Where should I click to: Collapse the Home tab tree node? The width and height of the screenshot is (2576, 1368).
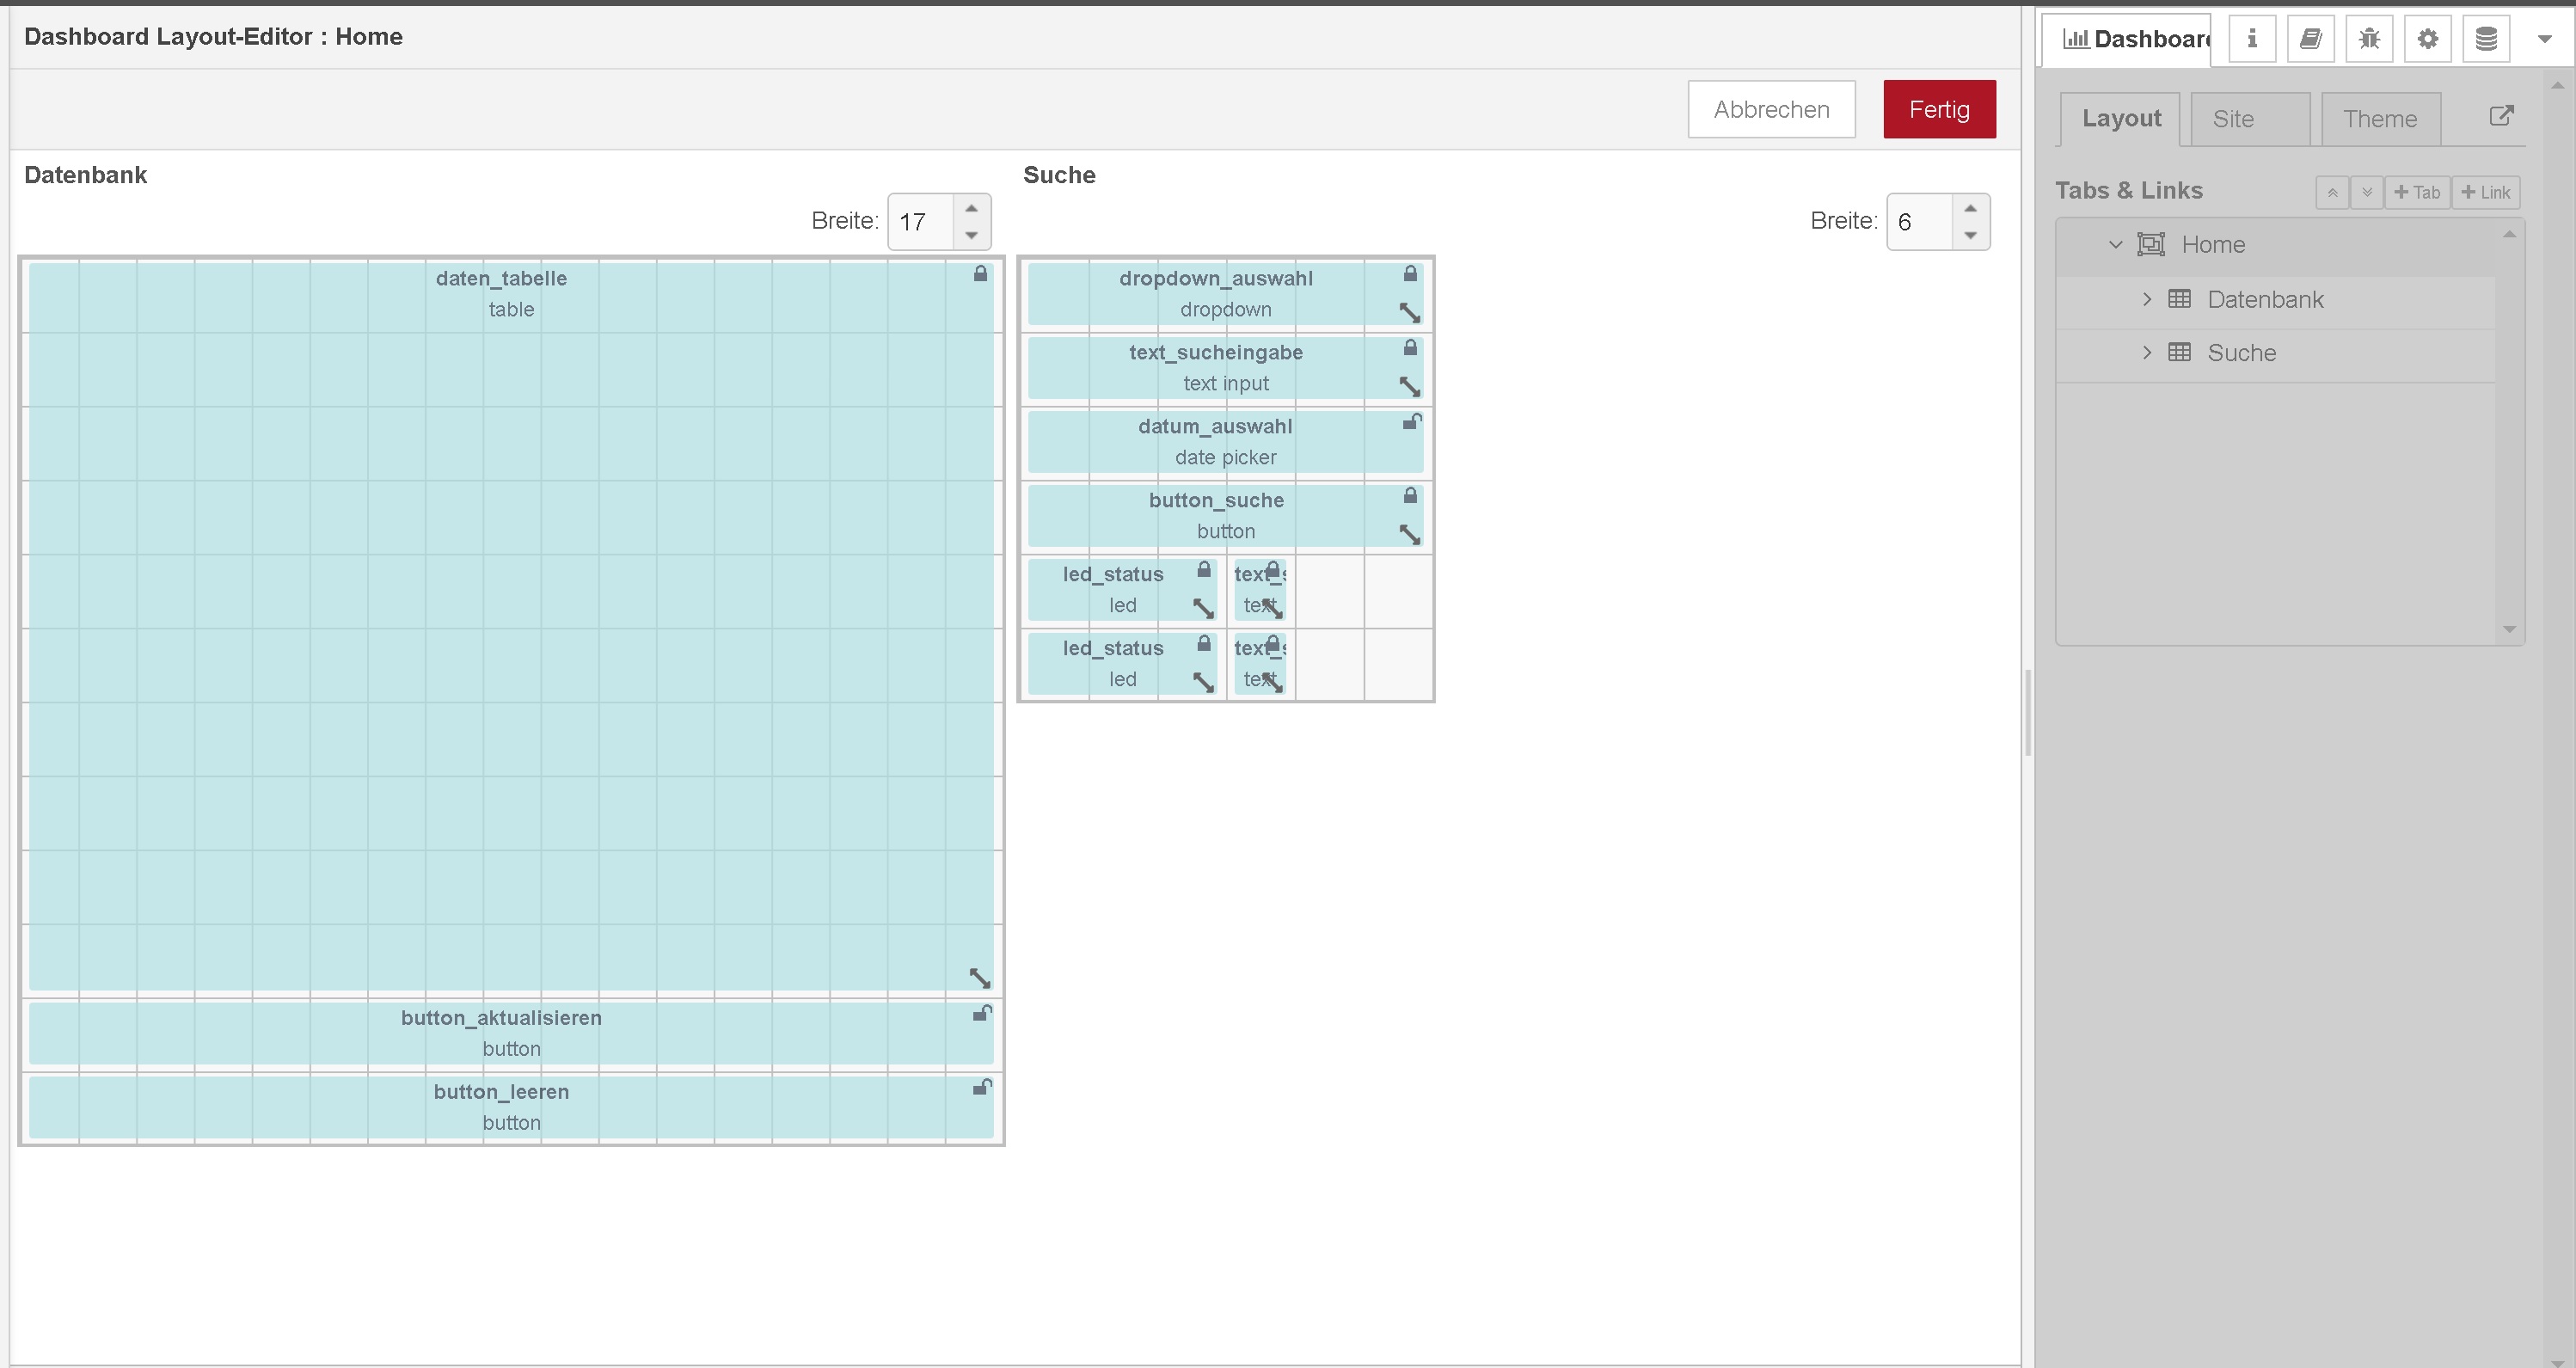[x=2115, y=244]
